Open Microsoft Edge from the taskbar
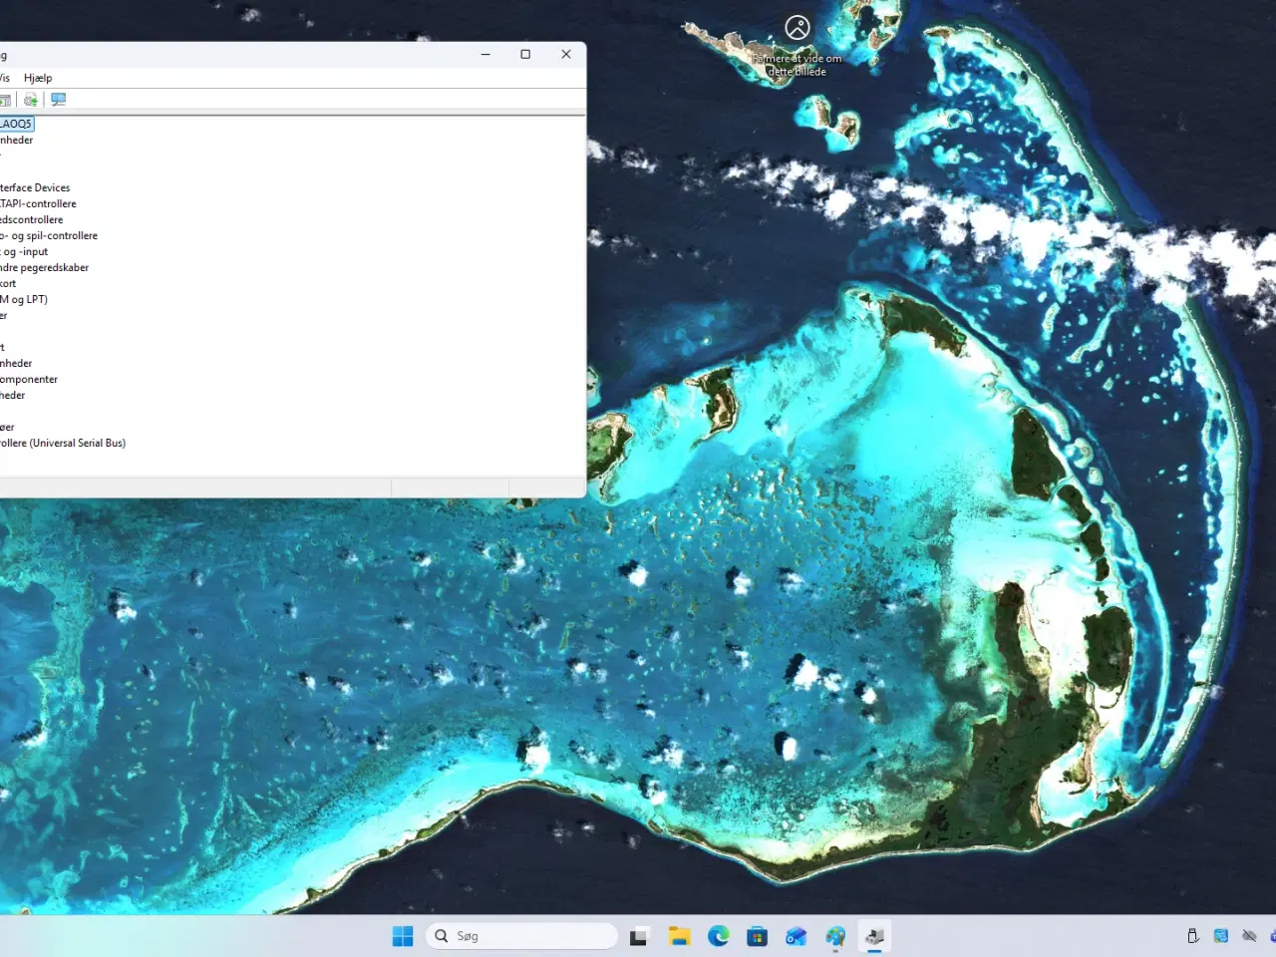The height and width of the screenshot is (957, 1276). [718, 936]
